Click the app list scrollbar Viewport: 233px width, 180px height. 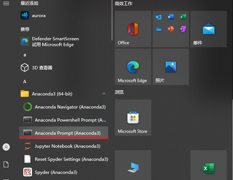(x=112, y=20)
